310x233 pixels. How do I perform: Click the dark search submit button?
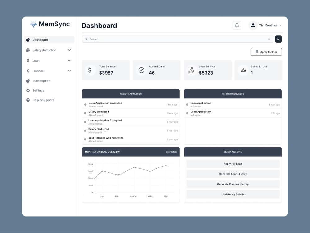[278, 39]
